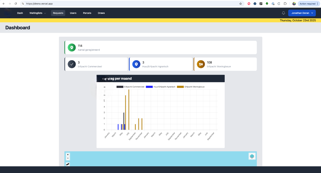
Task: Click the green download arrow extension
Action: point(267,4)
